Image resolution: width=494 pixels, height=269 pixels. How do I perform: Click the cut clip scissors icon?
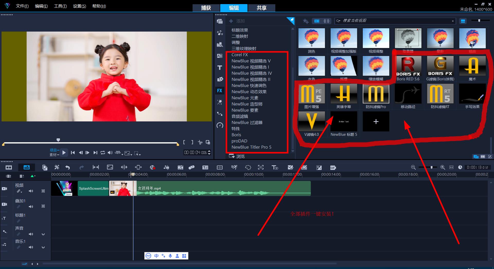point(200,142)
